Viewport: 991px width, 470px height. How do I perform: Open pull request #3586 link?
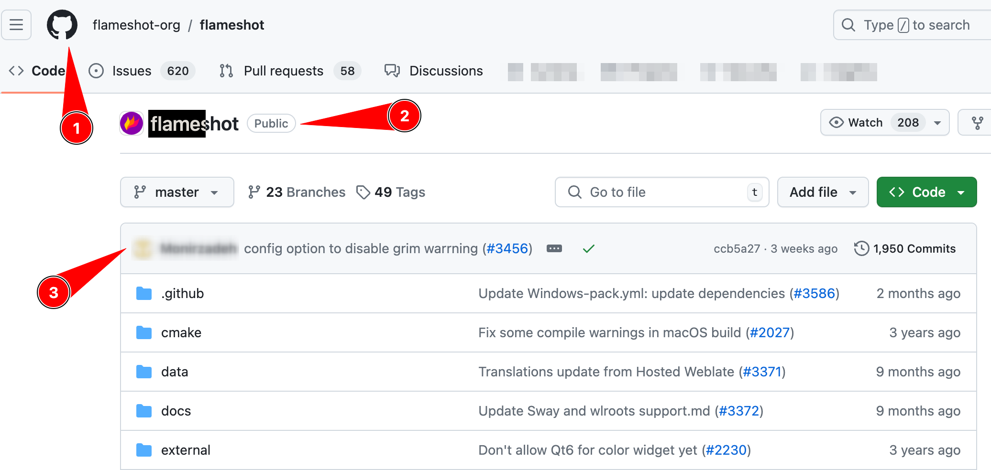(814, 293)
